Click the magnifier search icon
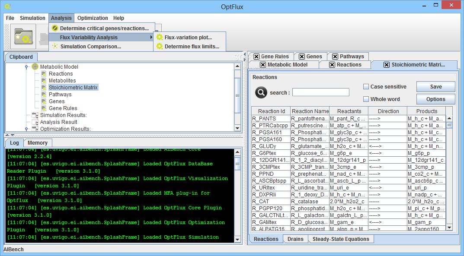Image resolution: width=464 pixels, height=256 pixels. pos(261,92)
